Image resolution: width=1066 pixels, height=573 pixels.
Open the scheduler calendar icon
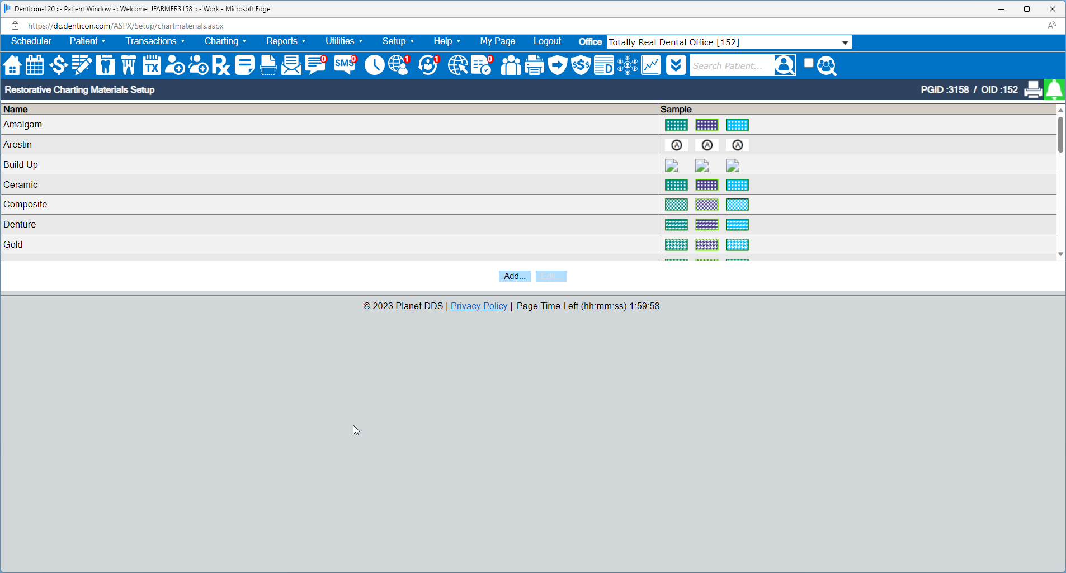(x=34, y=65)
